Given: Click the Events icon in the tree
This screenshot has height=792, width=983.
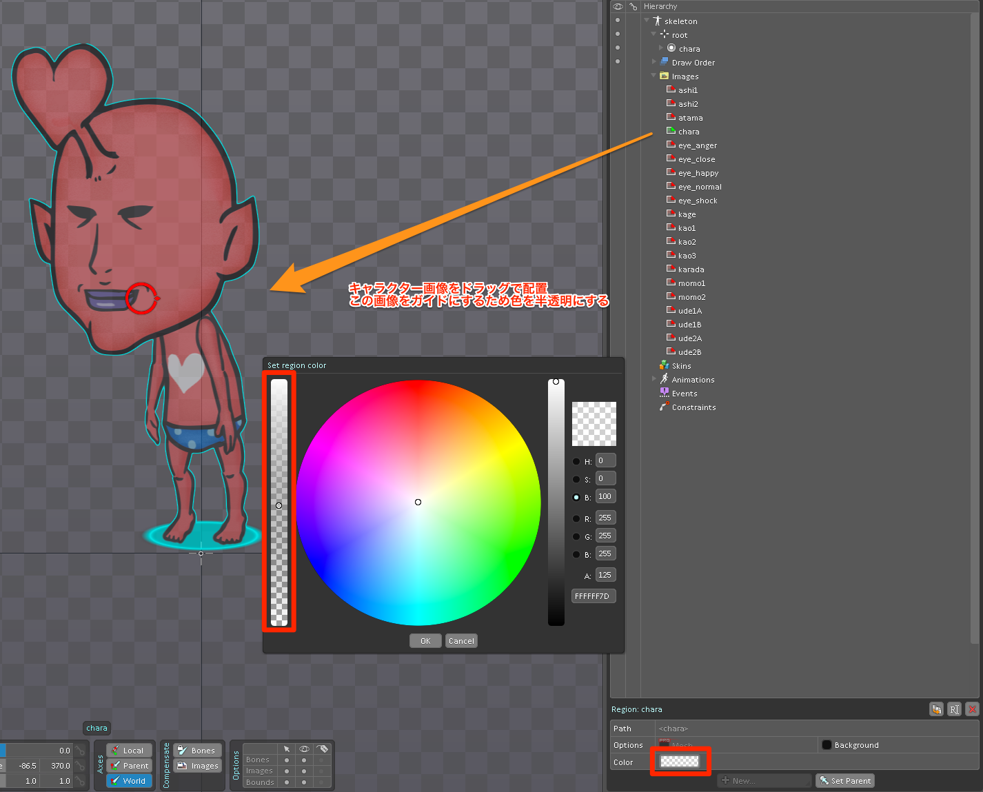Looking at the screenshot, I should 665,392.
